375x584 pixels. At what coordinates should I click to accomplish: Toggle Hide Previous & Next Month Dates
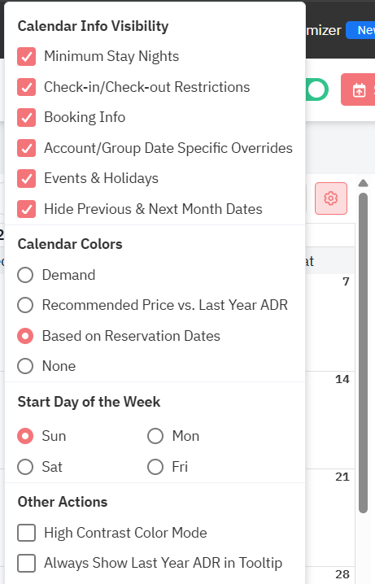click(27, 209)
